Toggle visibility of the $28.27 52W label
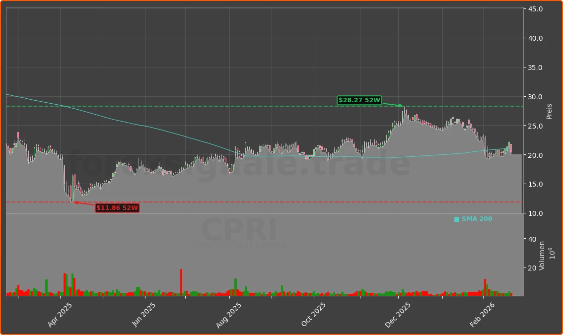563x335 pixels. point(358,100)
